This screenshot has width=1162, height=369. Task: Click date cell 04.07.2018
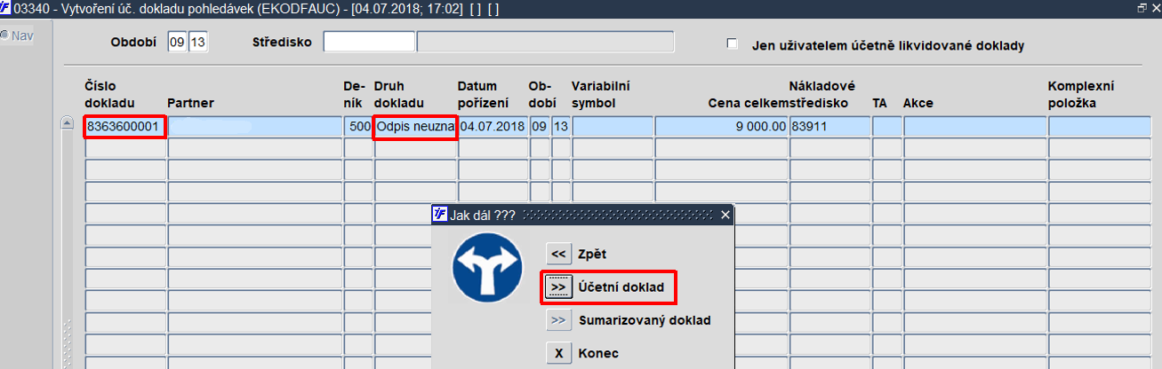coord(493,127)
